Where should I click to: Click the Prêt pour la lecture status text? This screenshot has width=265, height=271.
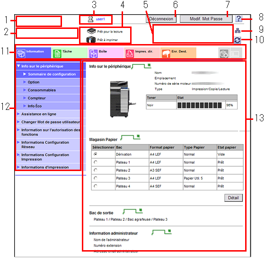click(x=110, y=32)
